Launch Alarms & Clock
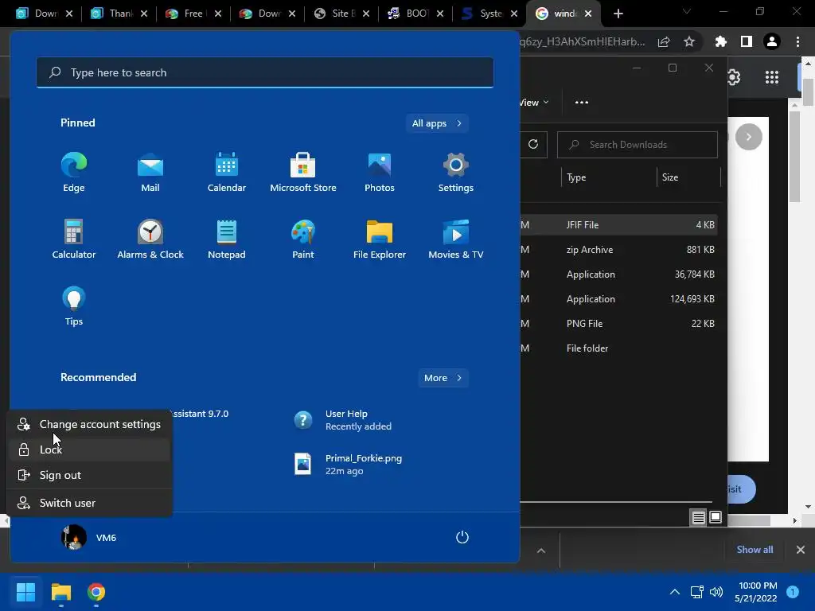Viewport: 815px width, 611px height. [x=150, y=239]
